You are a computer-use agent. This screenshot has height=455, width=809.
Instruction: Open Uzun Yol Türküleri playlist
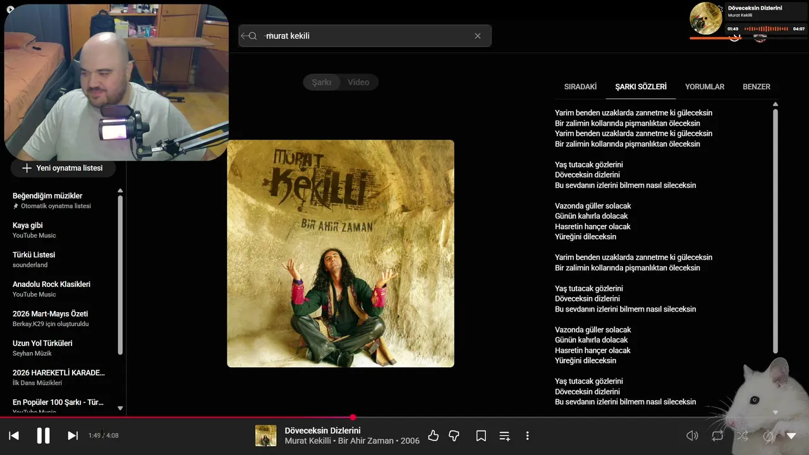(60, 348)
